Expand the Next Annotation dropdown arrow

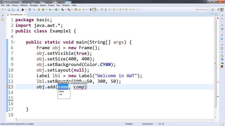[117, 9]
